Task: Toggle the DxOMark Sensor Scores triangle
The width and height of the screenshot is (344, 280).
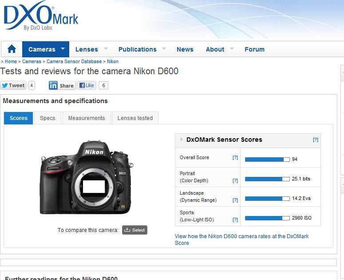Action: click(182, 140)
